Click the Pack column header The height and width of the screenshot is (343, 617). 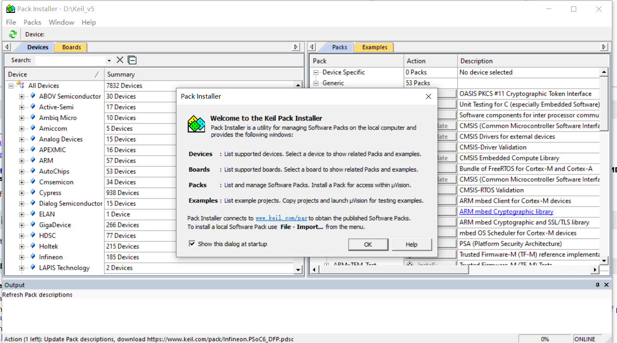point(357,61)
